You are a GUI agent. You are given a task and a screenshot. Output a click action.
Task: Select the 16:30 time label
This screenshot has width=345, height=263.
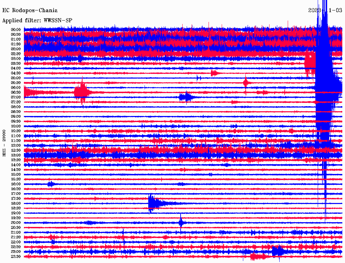click(x=15, y=189)
